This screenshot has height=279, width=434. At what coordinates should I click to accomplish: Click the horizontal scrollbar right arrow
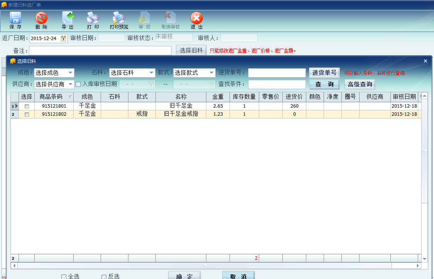418,266
